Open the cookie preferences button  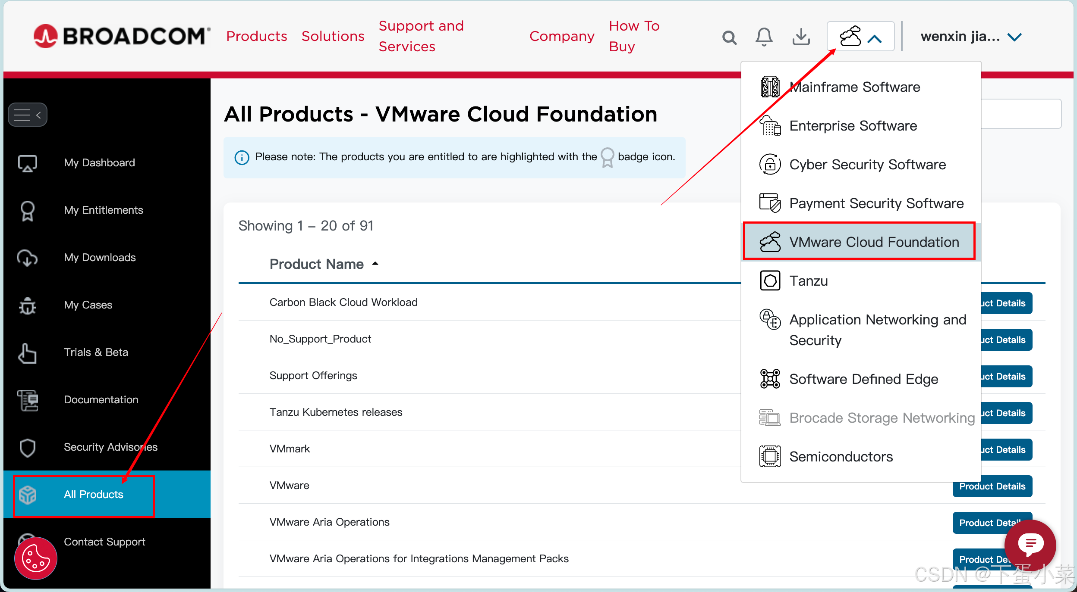(x=36, y=558)
